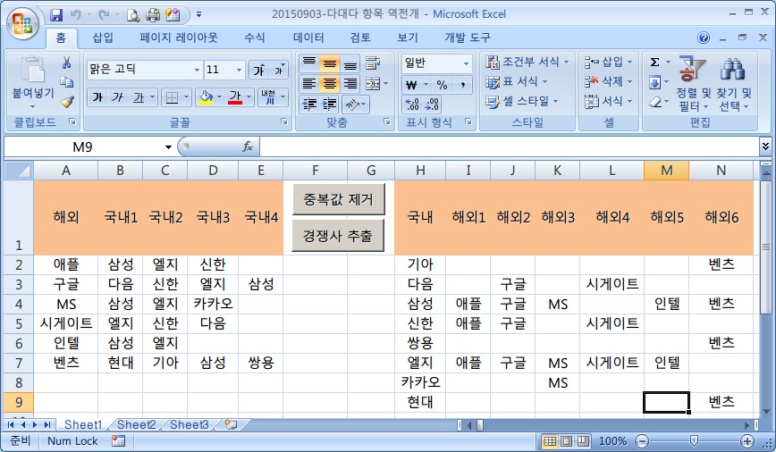Viewport: 776px width, 452px height.
Task: Open the font name dropdown 맑은 고딕
Action: [x=197, y=70]
